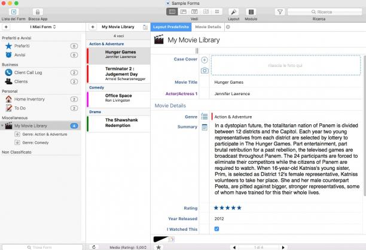Go to next record arrow
The width and height of the screenshot is (366, 250).
(x=283, y=247)
